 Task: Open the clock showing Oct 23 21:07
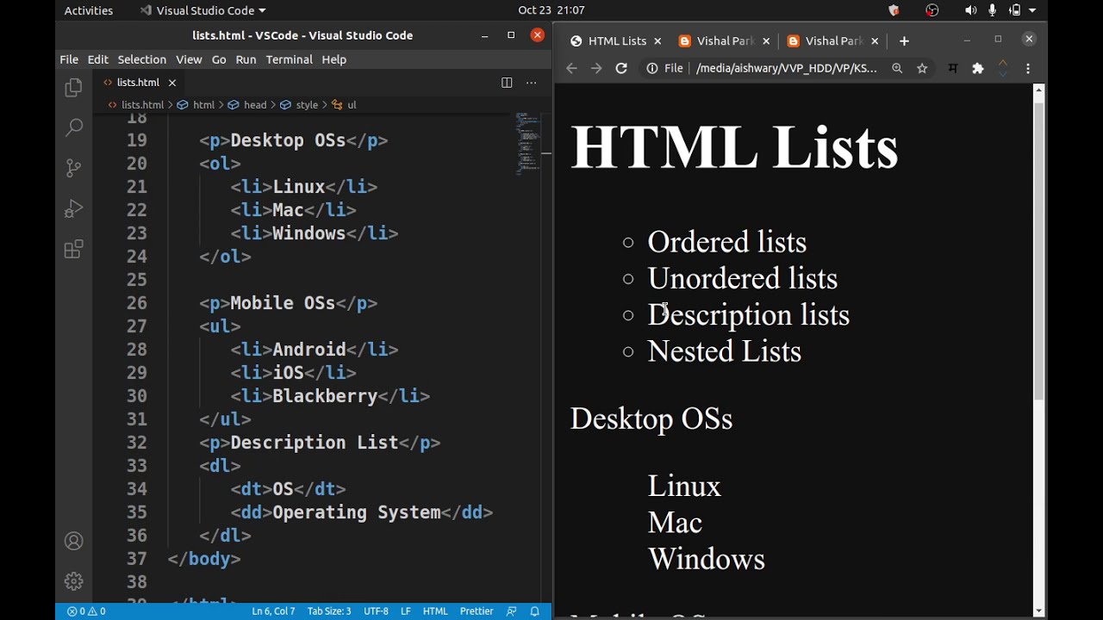[551, 10]
